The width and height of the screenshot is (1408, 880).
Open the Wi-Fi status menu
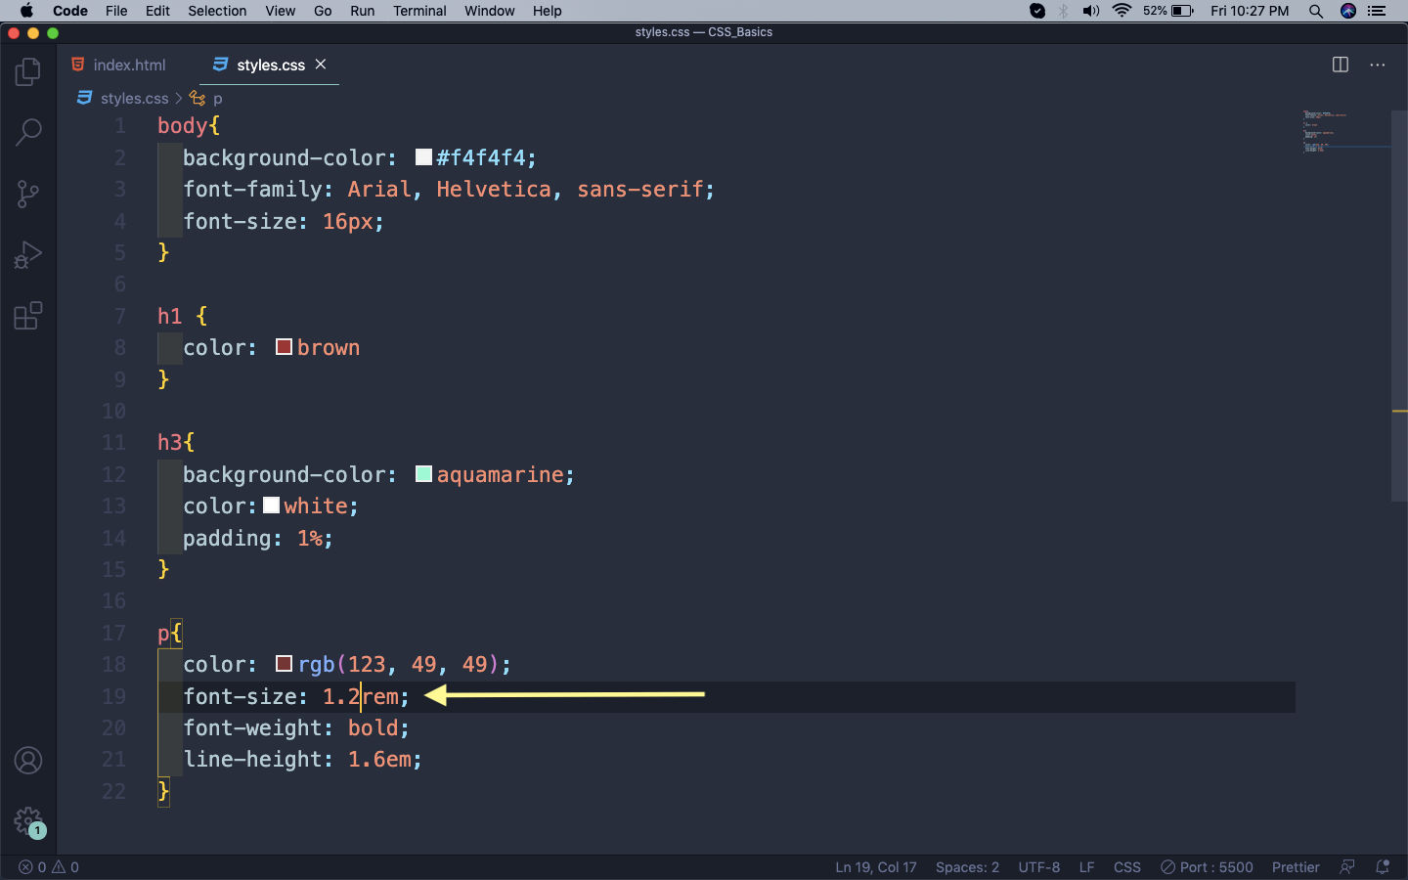click(x=1122, y=11)
